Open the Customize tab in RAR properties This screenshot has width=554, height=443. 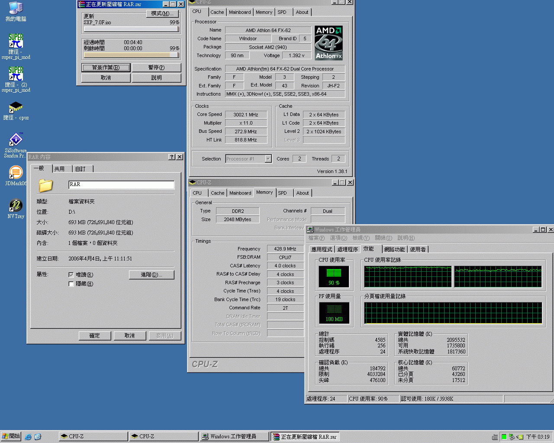coord(81,169)
